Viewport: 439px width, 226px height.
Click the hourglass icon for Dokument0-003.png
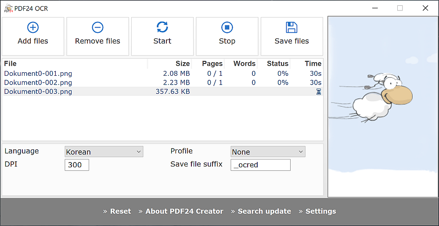tap(319, 92)
